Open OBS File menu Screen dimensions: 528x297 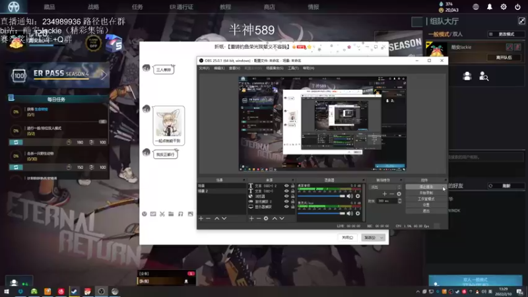coord(204,68)
